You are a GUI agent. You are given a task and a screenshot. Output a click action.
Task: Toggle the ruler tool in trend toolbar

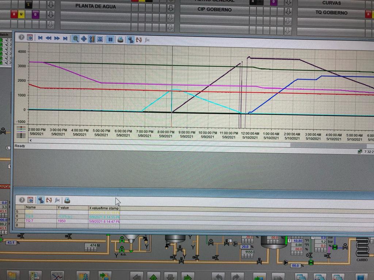(130, 40)
